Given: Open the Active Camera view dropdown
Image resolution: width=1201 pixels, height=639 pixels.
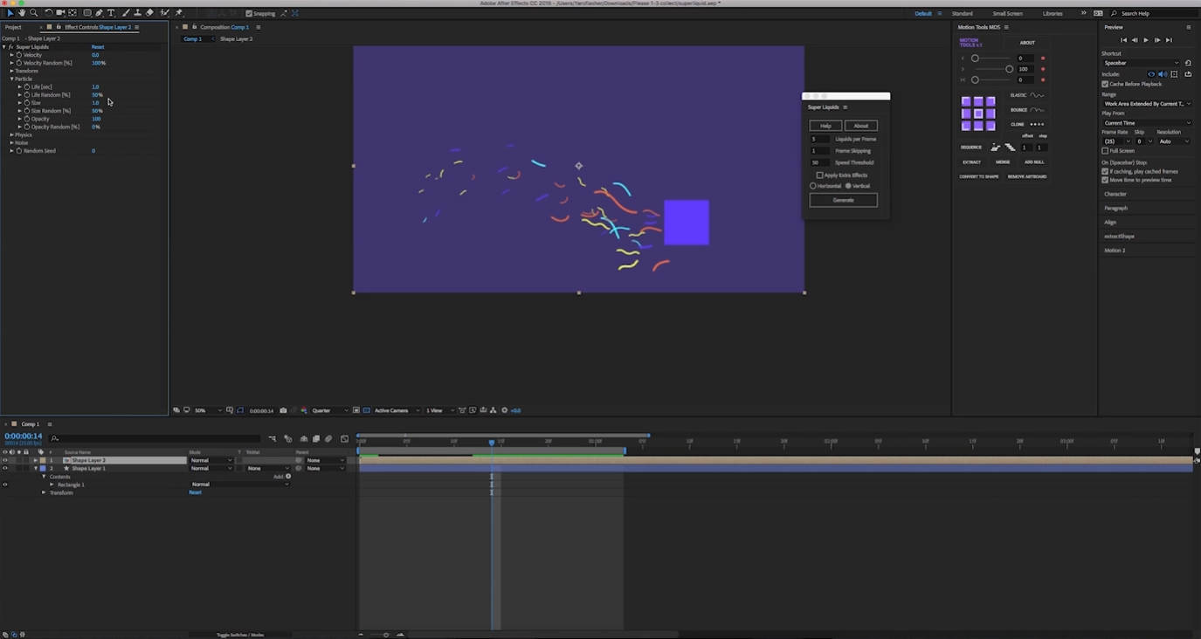Looking at the screenshot, I should pos(392,410).
